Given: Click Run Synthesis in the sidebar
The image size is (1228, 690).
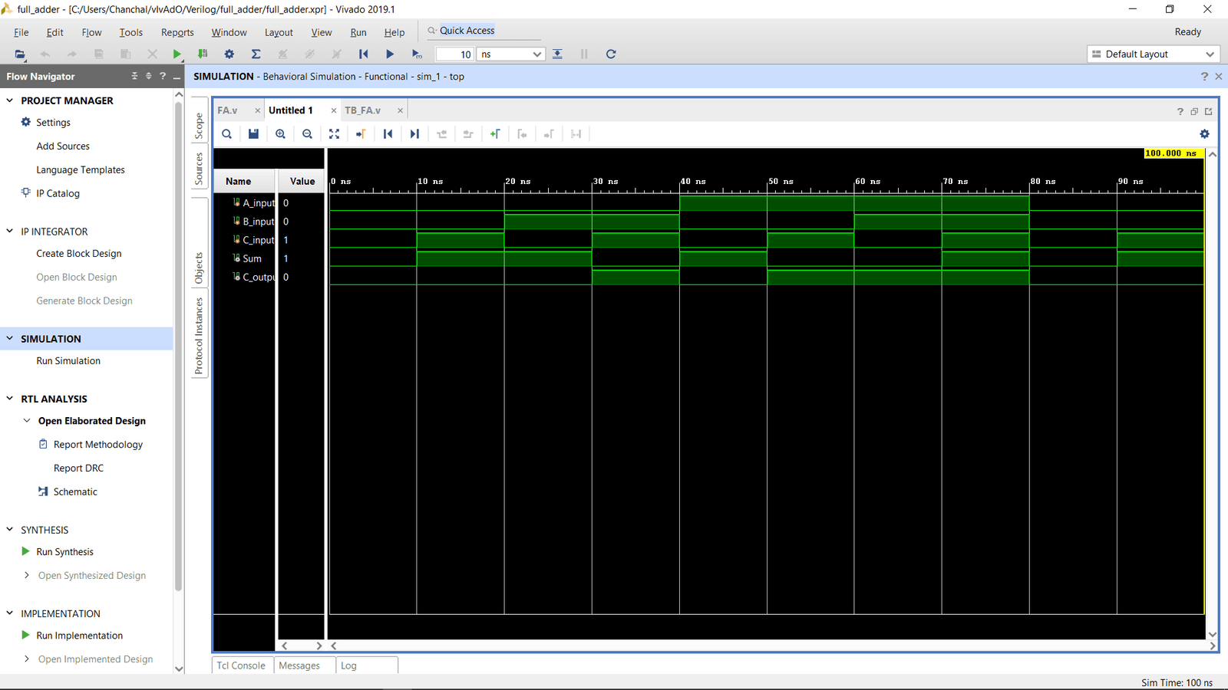Looking at the screenshot, I should pyautogui.click(x=64, y=551).
